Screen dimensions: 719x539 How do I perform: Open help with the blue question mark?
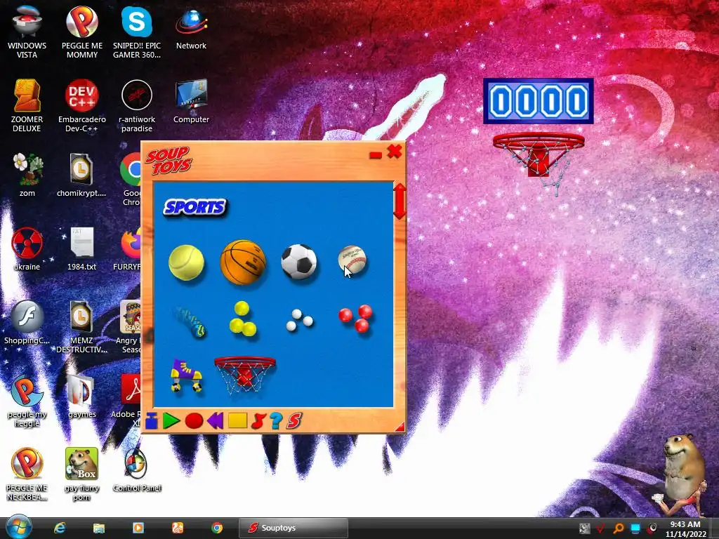(276, 421)
